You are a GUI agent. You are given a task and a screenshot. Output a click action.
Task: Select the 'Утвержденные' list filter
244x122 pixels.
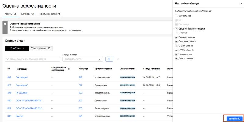coord(41,48)
